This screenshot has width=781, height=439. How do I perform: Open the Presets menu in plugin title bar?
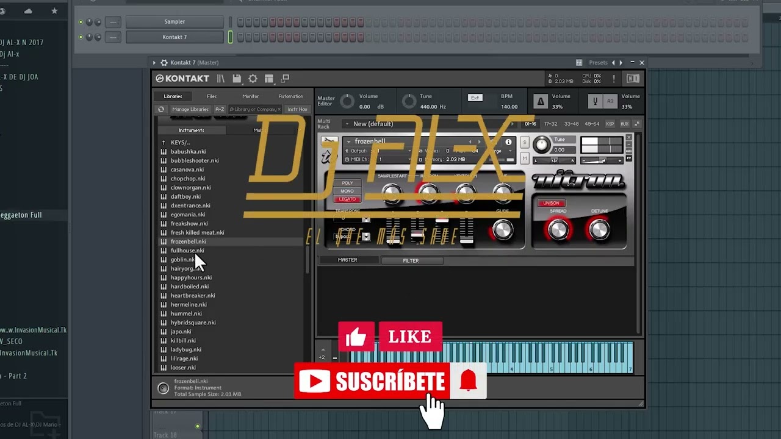pos(598,62)
